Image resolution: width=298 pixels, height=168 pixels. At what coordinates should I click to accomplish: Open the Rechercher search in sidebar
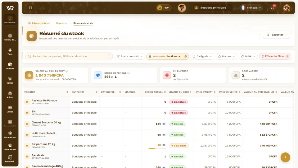[x=10, y=20]
